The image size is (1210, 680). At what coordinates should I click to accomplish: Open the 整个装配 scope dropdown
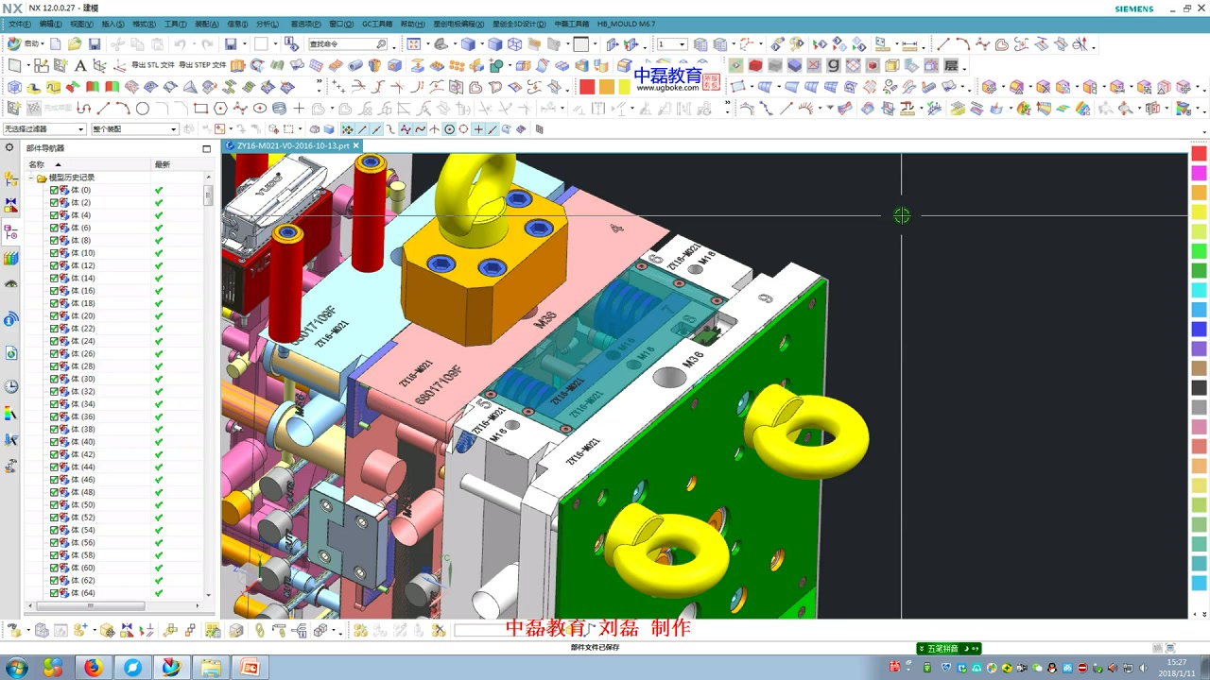(x=133, y=129)
